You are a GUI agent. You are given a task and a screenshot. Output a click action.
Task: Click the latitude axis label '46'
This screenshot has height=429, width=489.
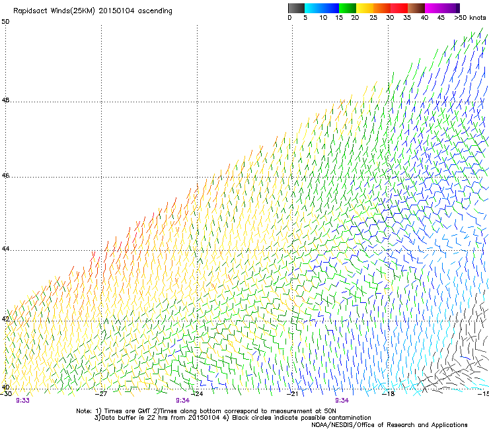[x=5, y=176]
